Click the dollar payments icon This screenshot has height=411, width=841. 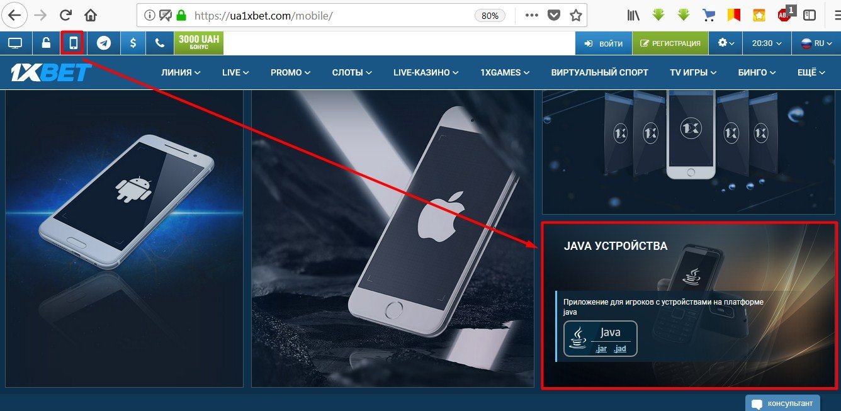coord(133,43)
